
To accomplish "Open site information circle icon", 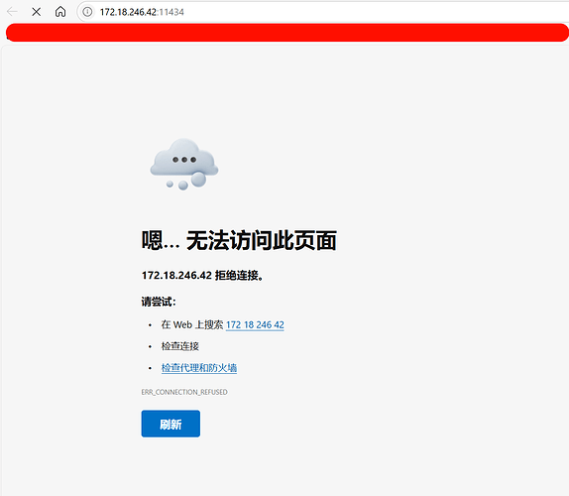I will pyautogui.click(x=87, y=12).
